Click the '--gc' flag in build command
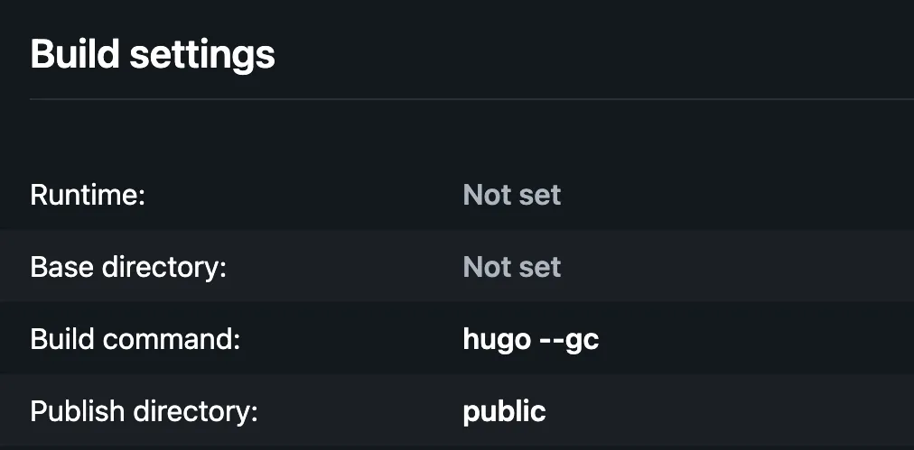914x450 pixels. (x=565, y=339)
